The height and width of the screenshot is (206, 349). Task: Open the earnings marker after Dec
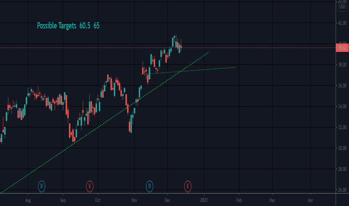188,186
